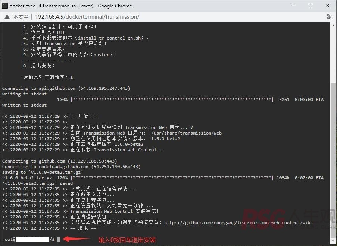Maximize the Chrome window
Screen dimensions: 337x246
[311, 6]
